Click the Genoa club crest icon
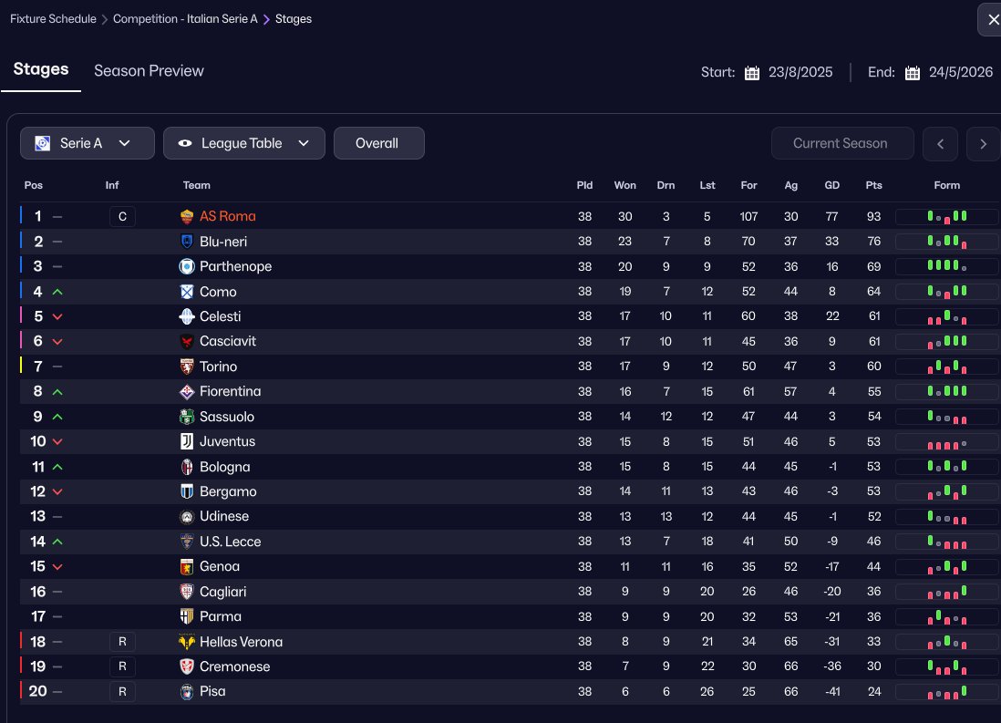1001x723 pixels. point(187,567)
